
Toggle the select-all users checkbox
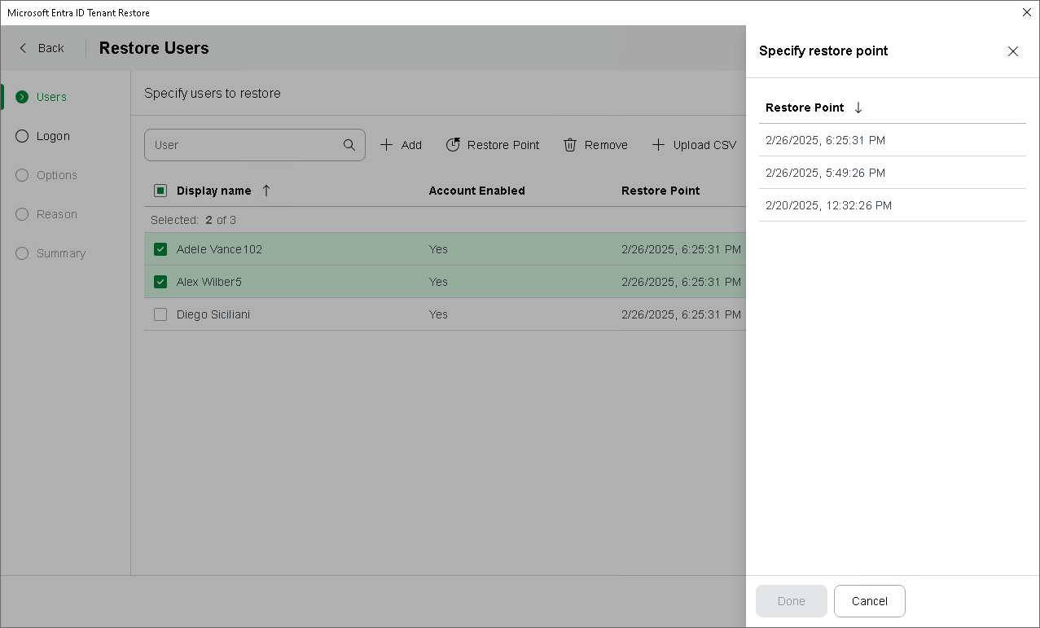(160, 191)
